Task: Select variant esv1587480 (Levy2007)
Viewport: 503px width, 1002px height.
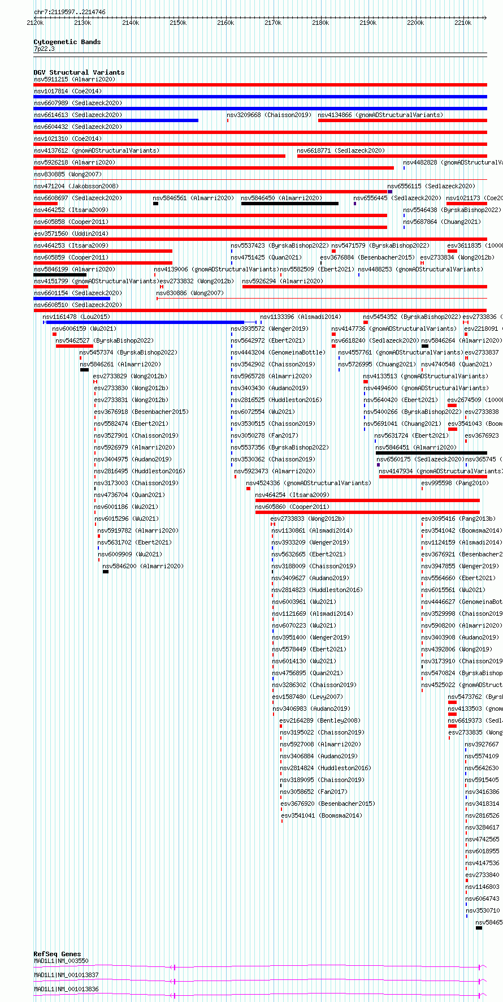Action: 307,697
